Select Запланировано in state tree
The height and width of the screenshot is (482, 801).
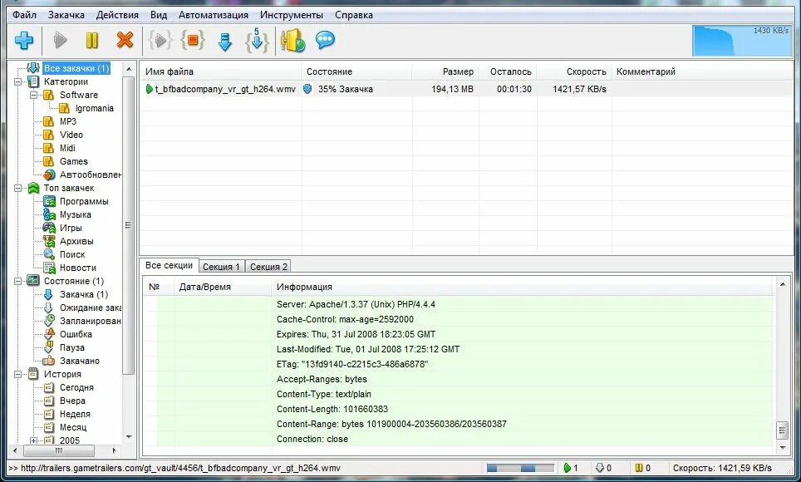click(91, 321)
